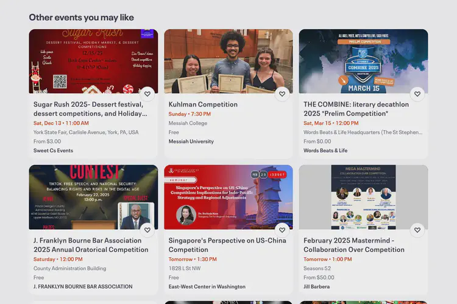Open the Kuhlman Competition event title
Image resolution: width=457 pixels, height=304 pixels.
(x=203, y=105)
